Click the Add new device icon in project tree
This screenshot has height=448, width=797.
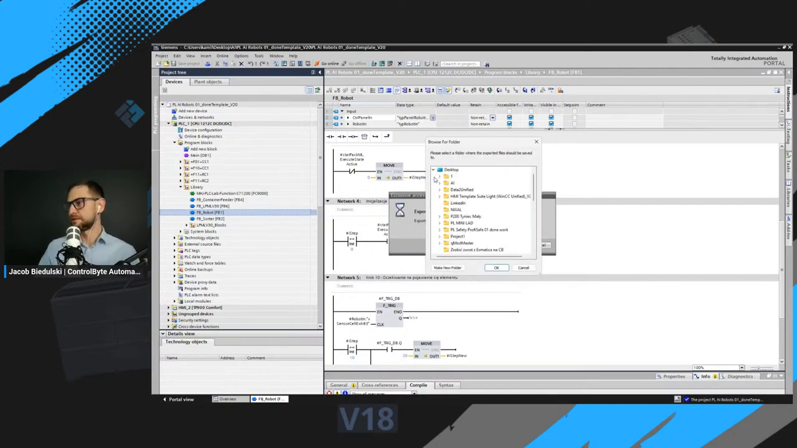pos(176,111)
